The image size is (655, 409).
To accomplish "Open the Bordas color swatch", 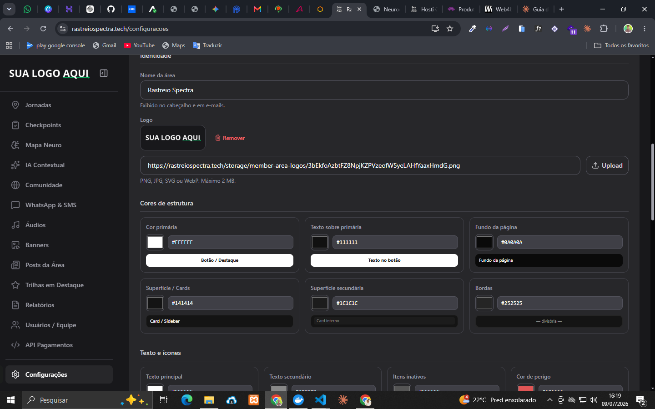I will 484,303.
